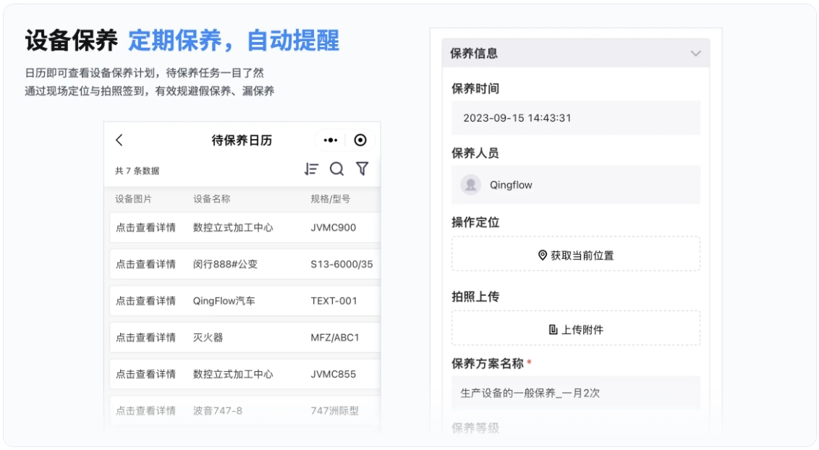Click the 获取当前位置 button
The height and width of the screenshot is (450, 819).
point(575,253)
